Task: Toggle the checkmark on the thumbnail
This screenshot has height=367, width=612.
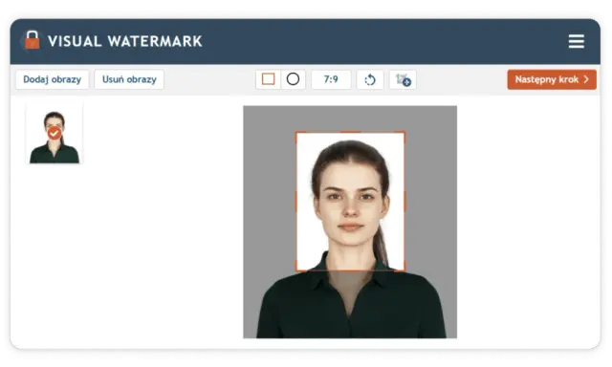Action: point(55,133)
